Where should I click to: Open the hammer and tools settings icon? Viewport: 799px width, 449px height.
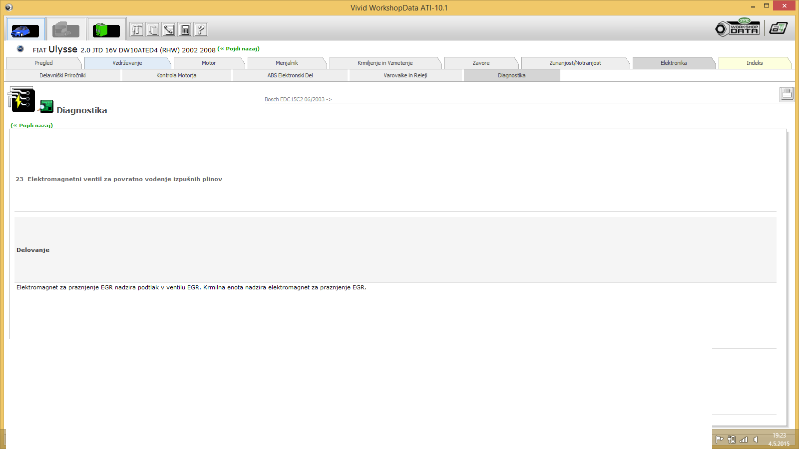(x=137, y=30)
